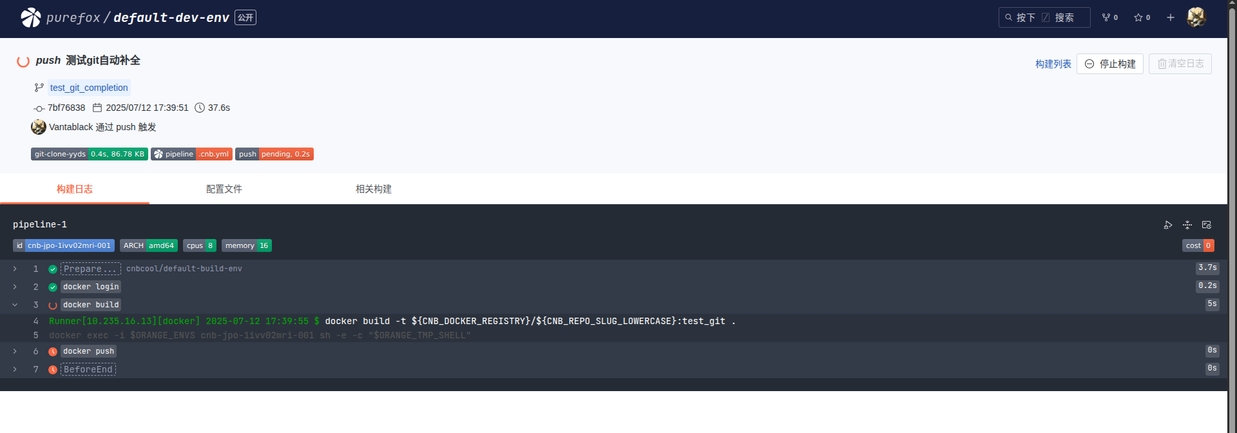1237x433 pixels.
Task: Expand the docker login step
Action: tap(15, 287)
